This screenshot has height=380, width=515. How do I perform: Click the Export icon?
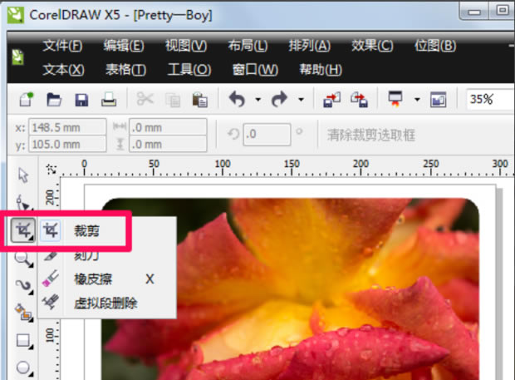coord(359,100)
